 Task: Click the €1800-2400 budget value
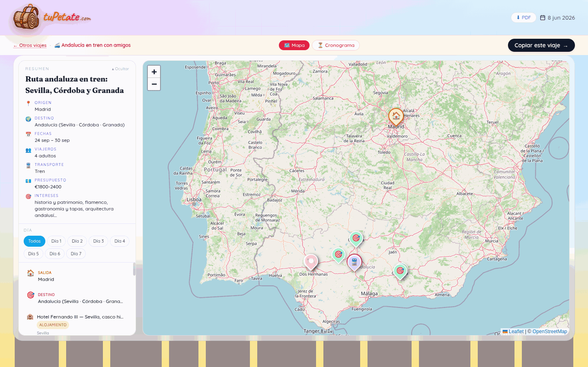[48, 187]
